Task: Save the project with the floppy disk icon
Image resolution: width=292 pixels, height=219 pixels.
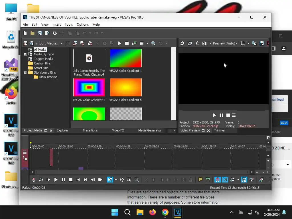Action: (40, 33)
